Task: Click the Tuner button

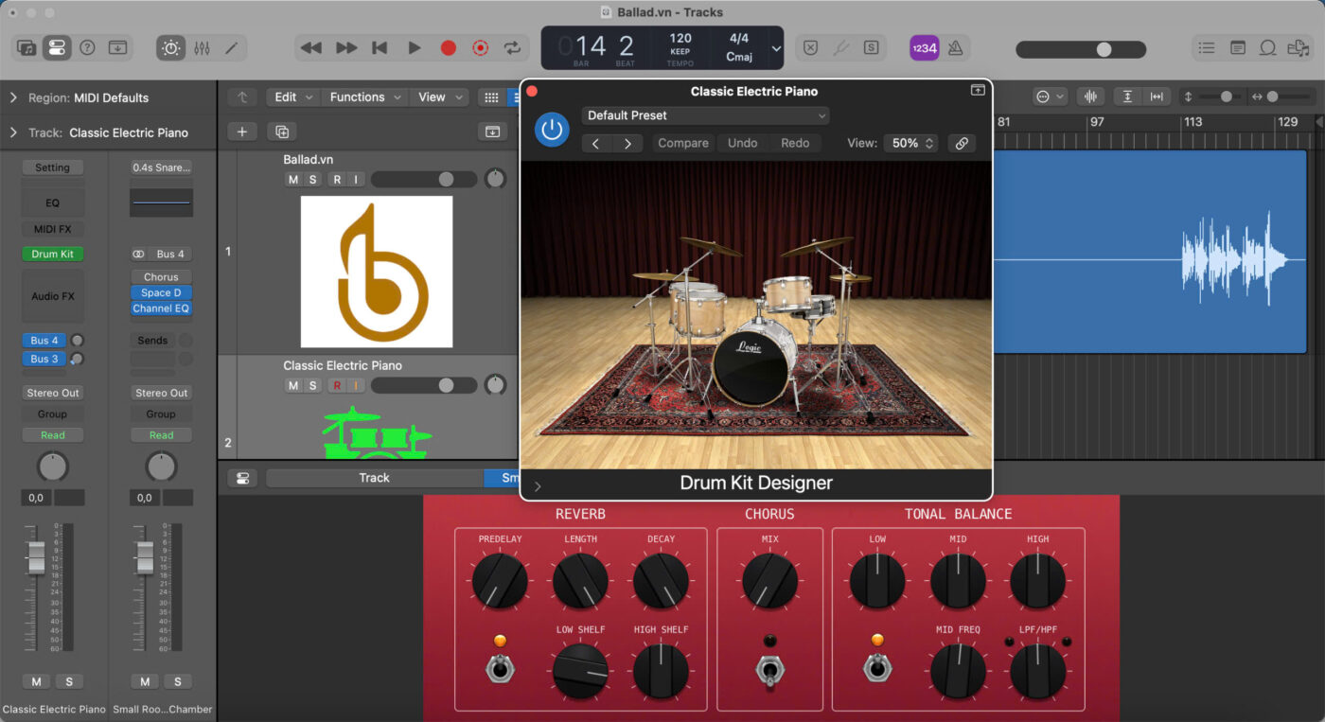Action: click(x=840, y=47)
